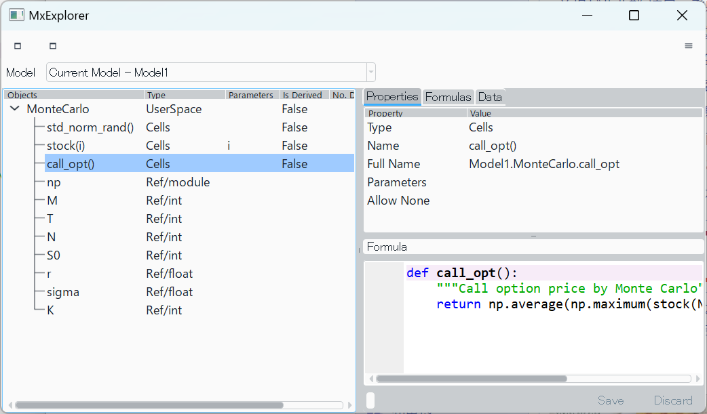Viewport: 707px width, 414px height.
Task: Select the sigma reference item
Action: 62,292
